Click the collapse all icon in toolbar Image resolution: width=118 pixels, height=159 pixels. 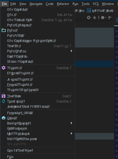tap(94, 18)
